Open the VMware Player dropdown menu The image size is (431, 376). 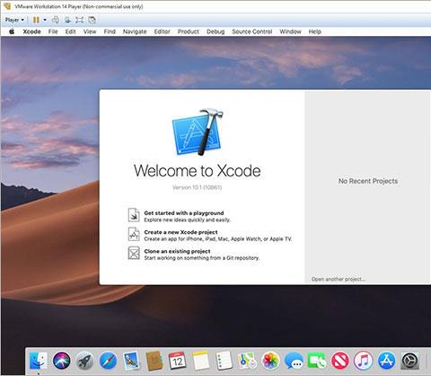tap(14, 20)
